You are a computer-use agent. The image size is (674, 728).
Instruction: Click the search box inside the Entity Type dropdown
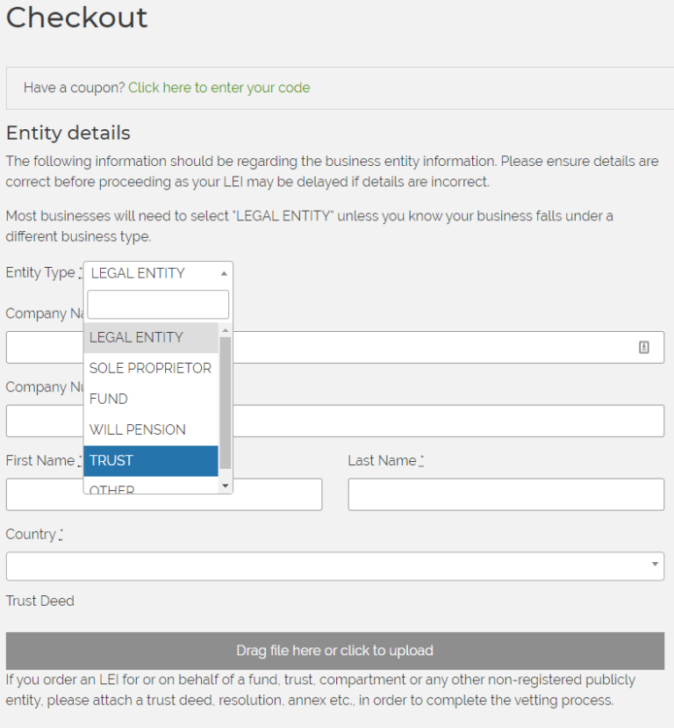tap(158, 304)
